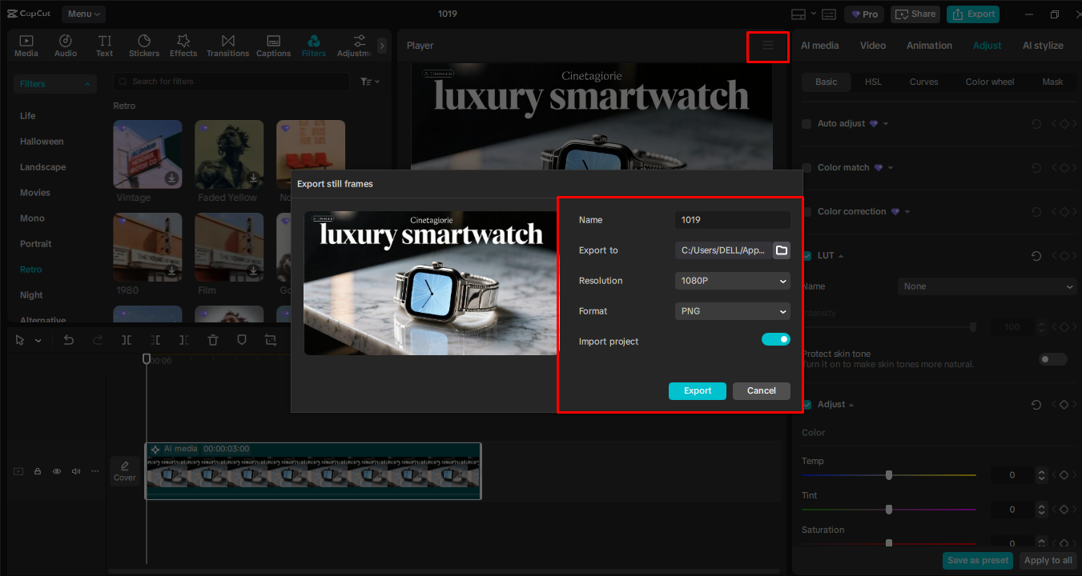Mute the timeline track audio

75,471
